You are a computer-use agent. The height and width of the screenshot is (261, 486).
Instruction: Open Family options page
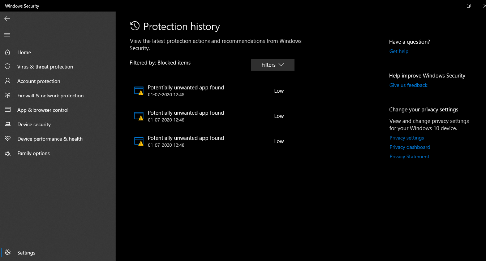click(x=34, y=153)
